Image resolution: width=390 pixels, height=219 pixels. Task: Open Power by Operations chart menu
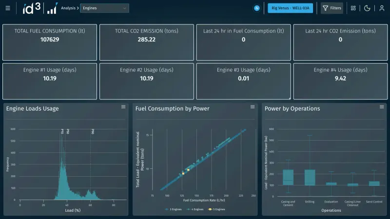click(382, 107)
